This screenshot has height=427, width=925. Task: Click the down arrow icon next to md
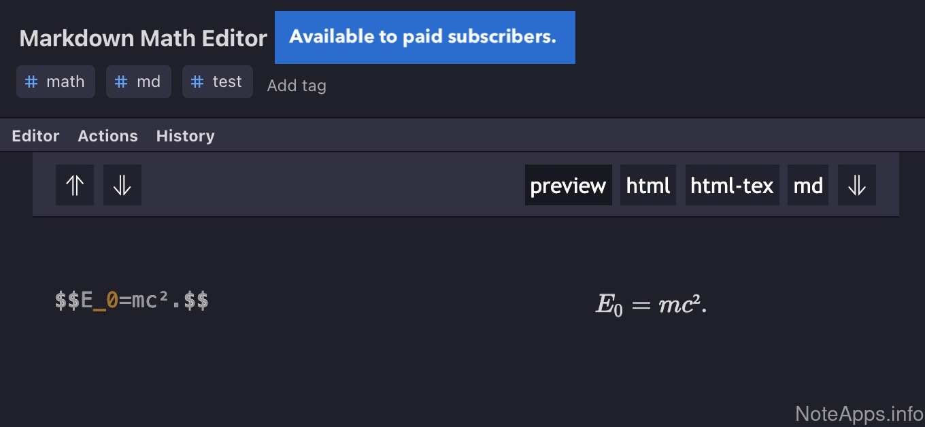857,185
